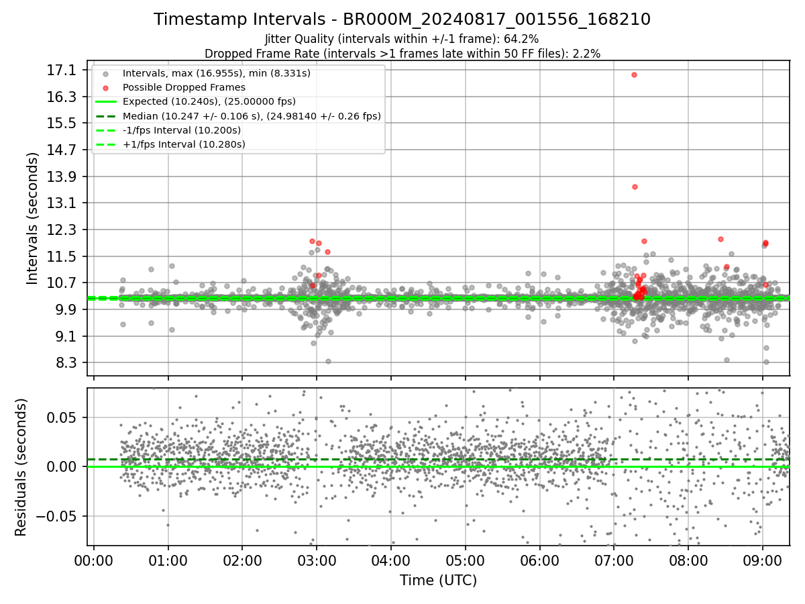Click the x-axis time label '06:00'

coord(539,560)
